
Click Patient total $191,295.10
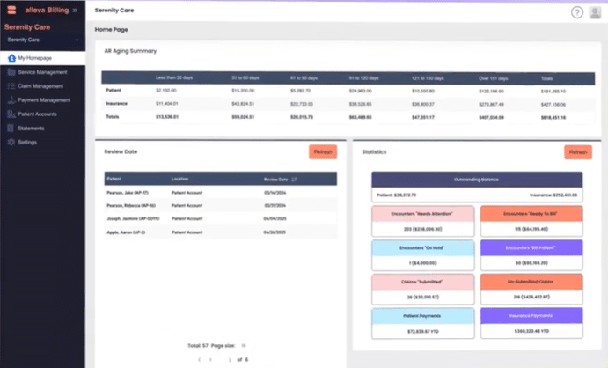[x=553, y=92]
